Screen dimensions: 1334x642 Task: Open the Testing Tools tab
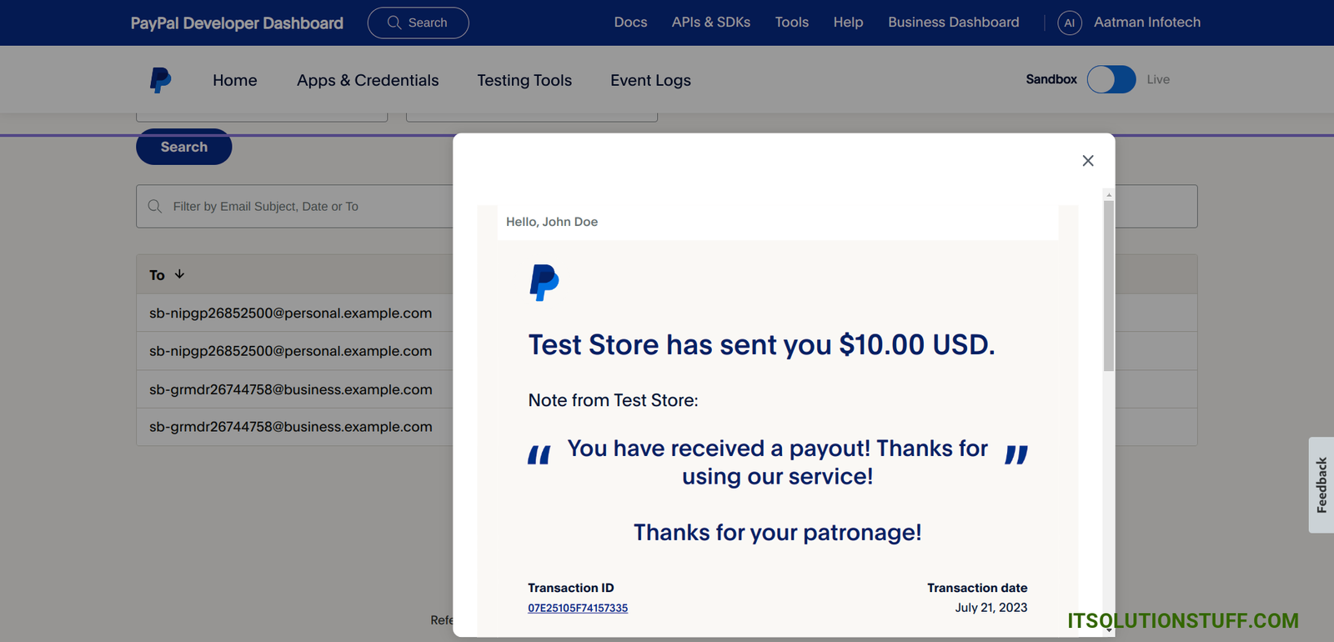tap(524, 80)
